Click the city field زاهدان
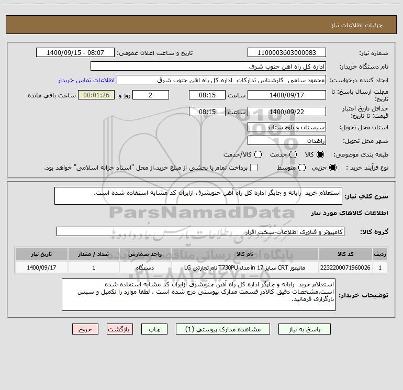 pos(287,141)
